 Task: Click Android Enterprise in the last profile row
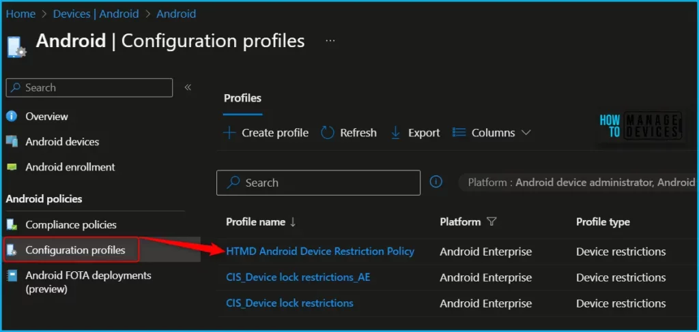tap(485, 303)
